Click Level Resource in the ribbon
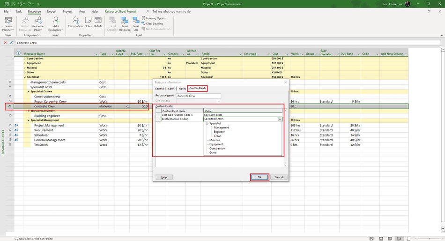This screenshot has width=445, height=241. click(x=125, y=24)
